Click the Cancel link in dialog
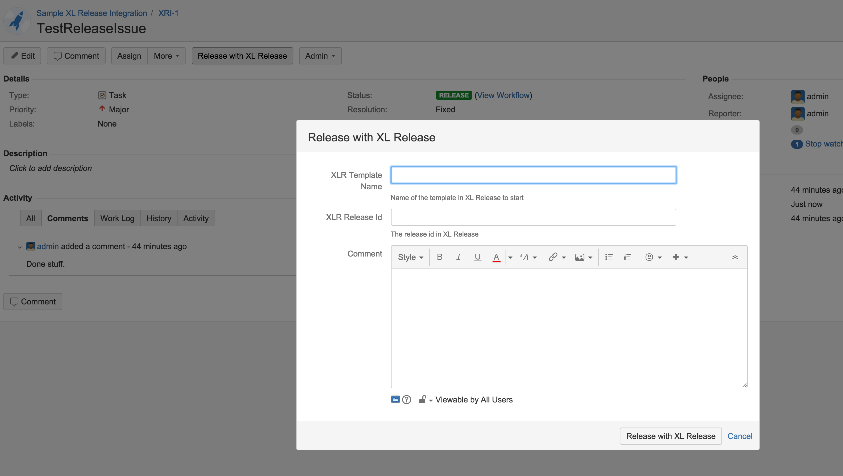 click(740, 436)
